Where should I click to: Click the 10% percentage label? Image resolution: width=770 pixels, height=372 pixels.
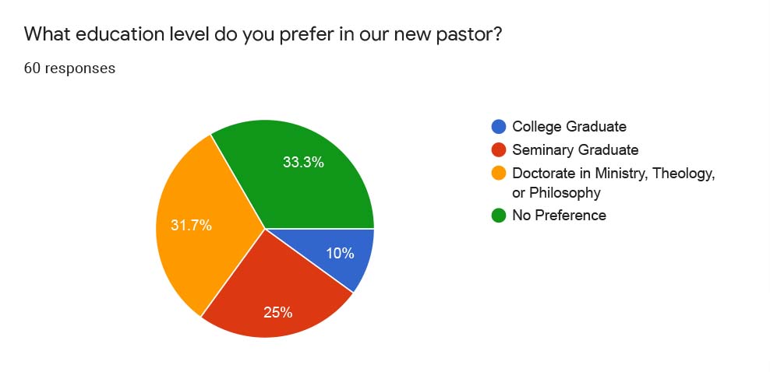(x=340, y=254)
